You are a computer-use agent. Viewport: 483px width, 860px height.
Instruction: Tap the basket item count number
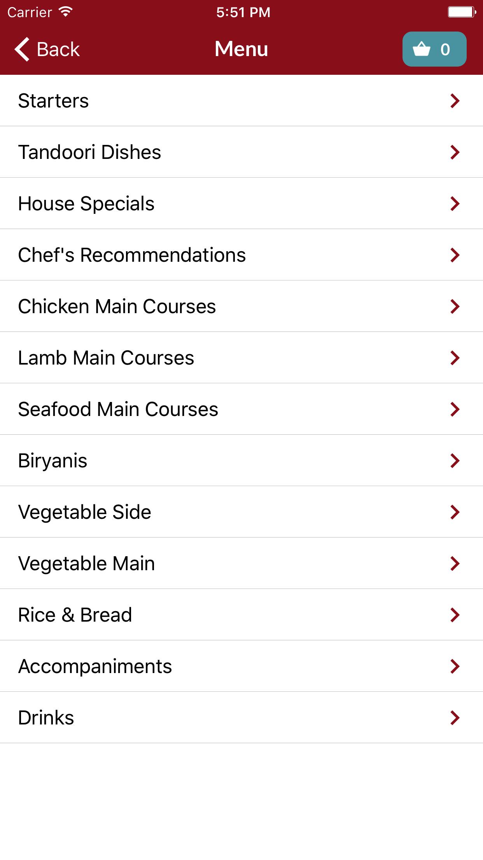(445, 49)
